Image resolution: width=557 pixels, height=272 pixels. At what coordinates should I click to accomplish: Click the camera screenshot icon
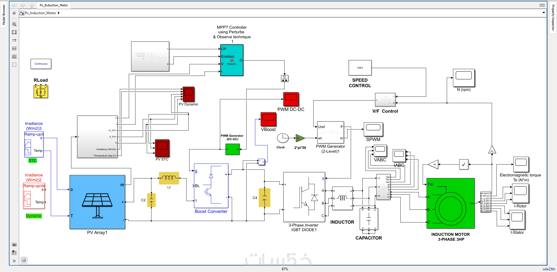click(14, 244)
